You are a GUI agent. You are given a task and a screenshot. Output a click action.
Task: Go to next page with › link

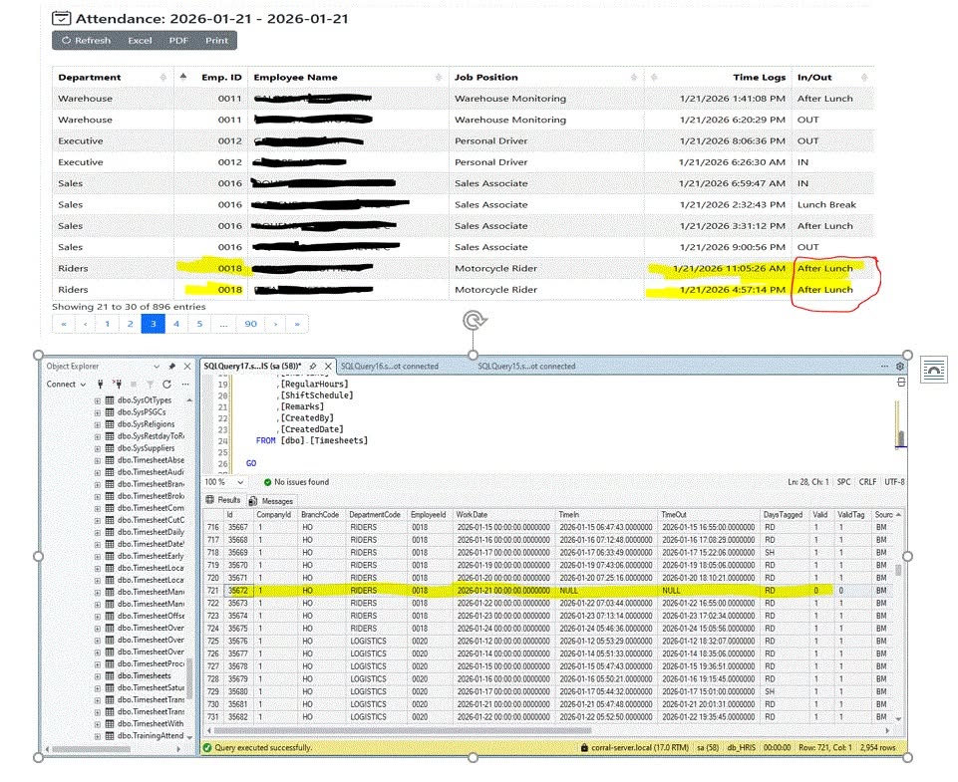click(275, 324)
